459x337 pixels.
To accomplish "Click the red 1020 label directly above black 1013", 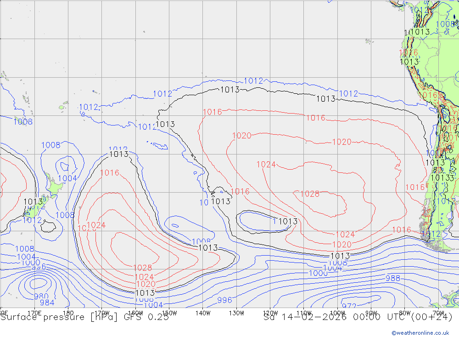I will coord(146,284).
